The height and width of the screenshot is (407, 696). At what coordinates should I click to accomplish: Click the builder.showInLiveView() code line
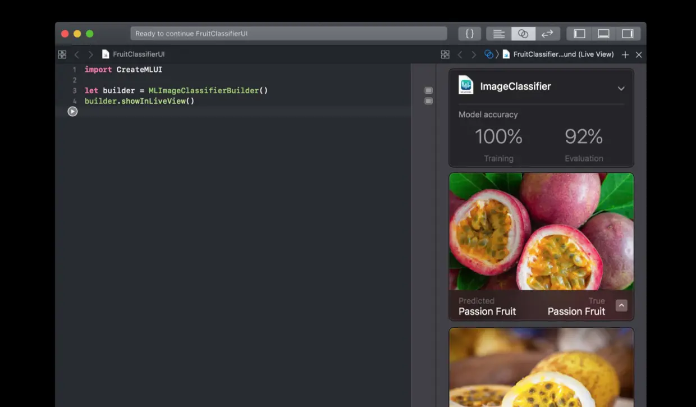pyautogui.click(x=139, y=101)
